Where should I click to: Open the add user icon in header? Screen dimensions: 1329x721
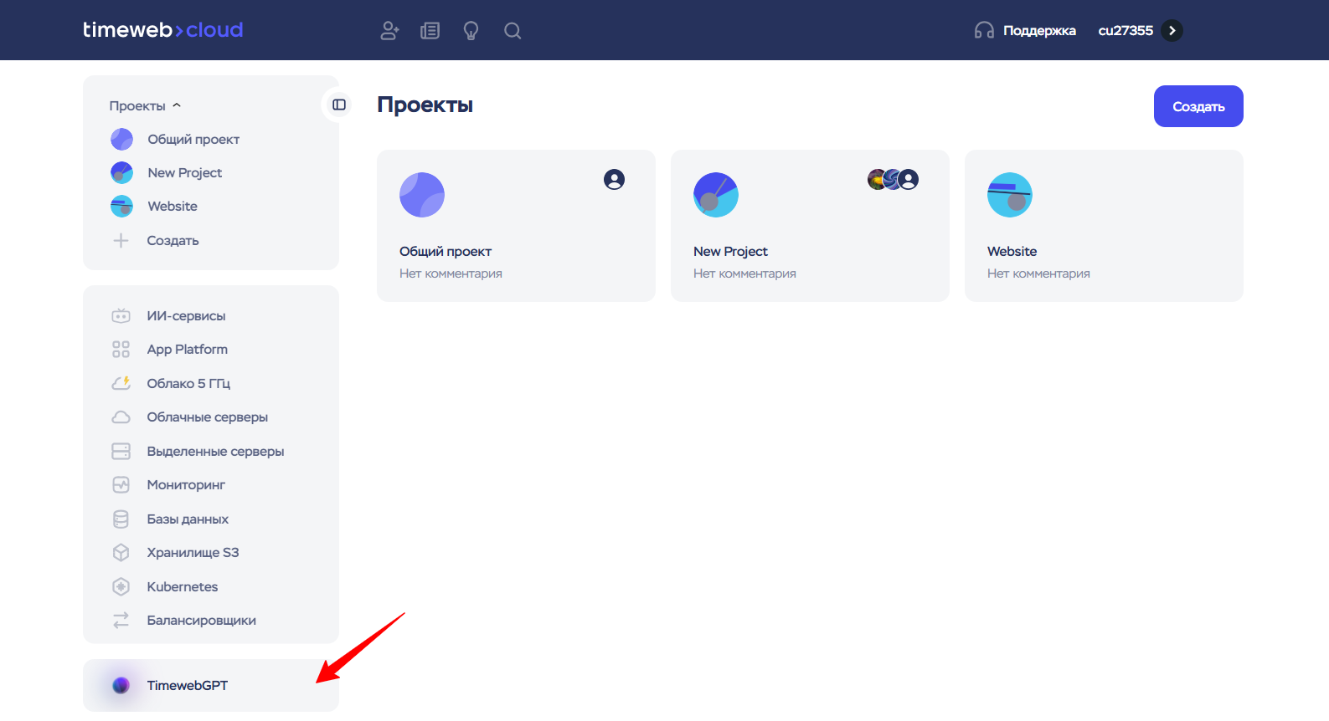pos(389,31)
